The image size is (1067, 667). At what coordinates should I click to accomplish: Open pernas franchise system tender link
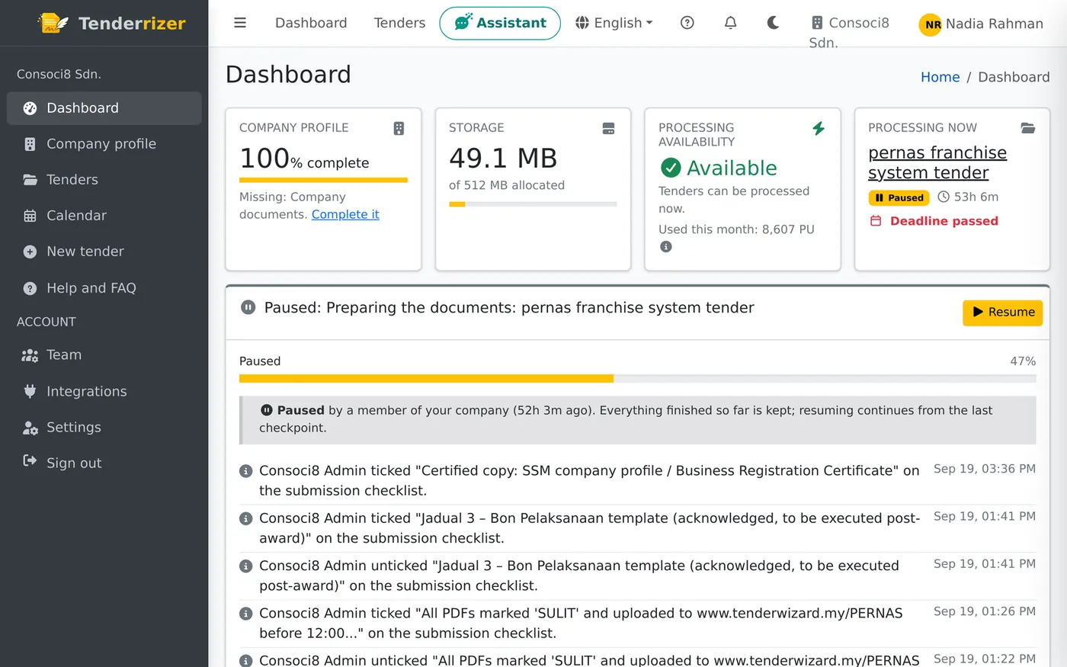(937, 162)
